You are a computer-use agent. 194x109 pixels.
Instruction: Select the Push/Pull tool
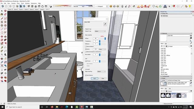(x=5, y=37)
